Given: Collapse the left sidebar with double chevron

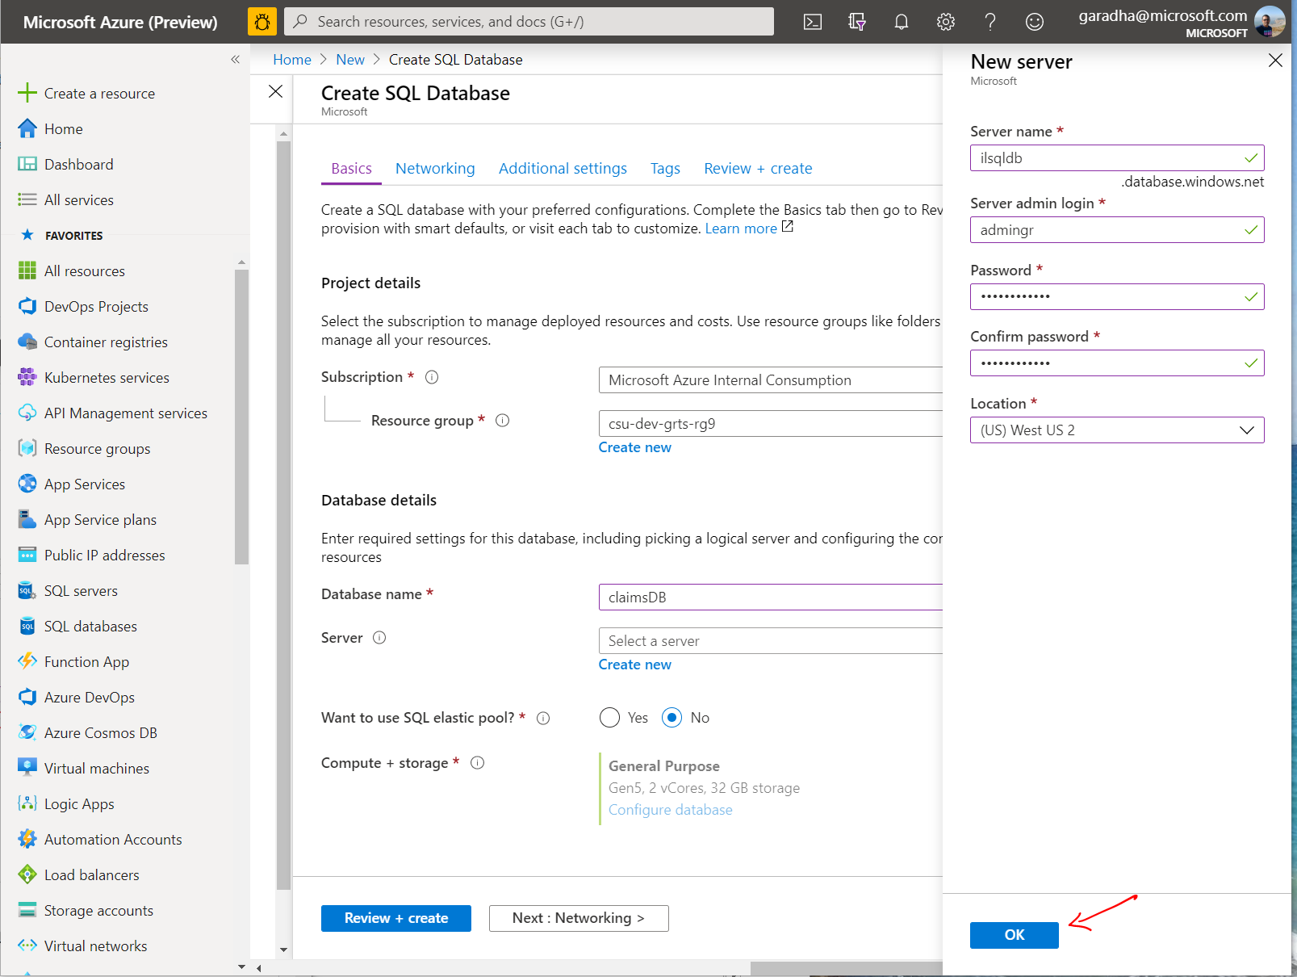Looking at the screenshot, I should [235, 59].
